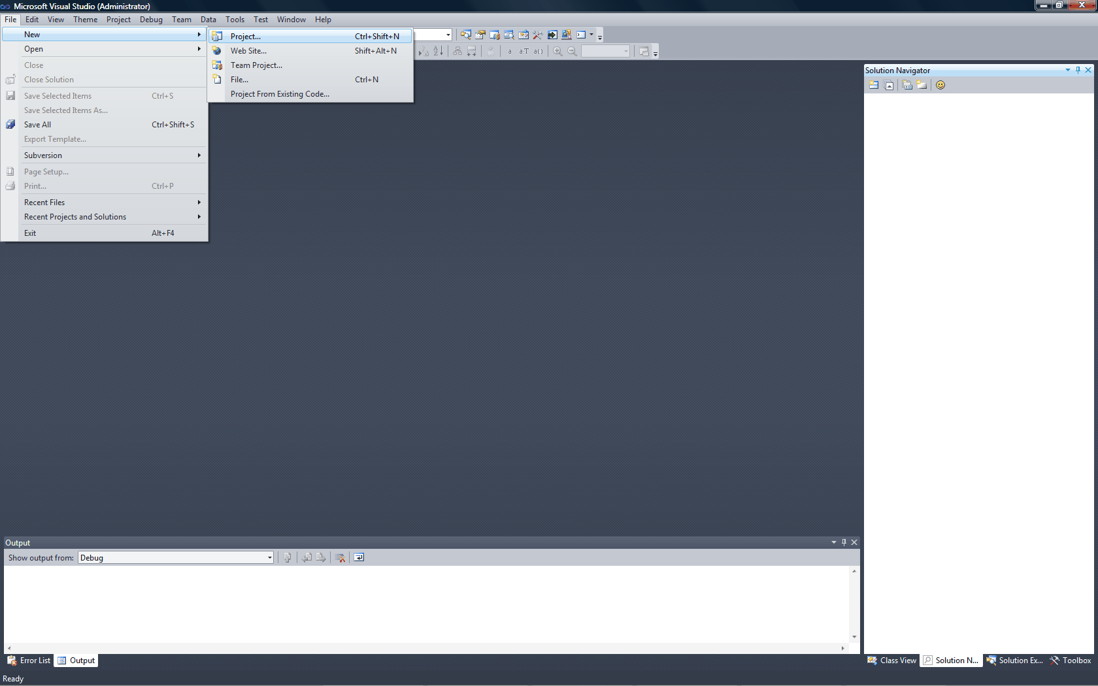Click the new folder icon in Solution Navigator

922,85
